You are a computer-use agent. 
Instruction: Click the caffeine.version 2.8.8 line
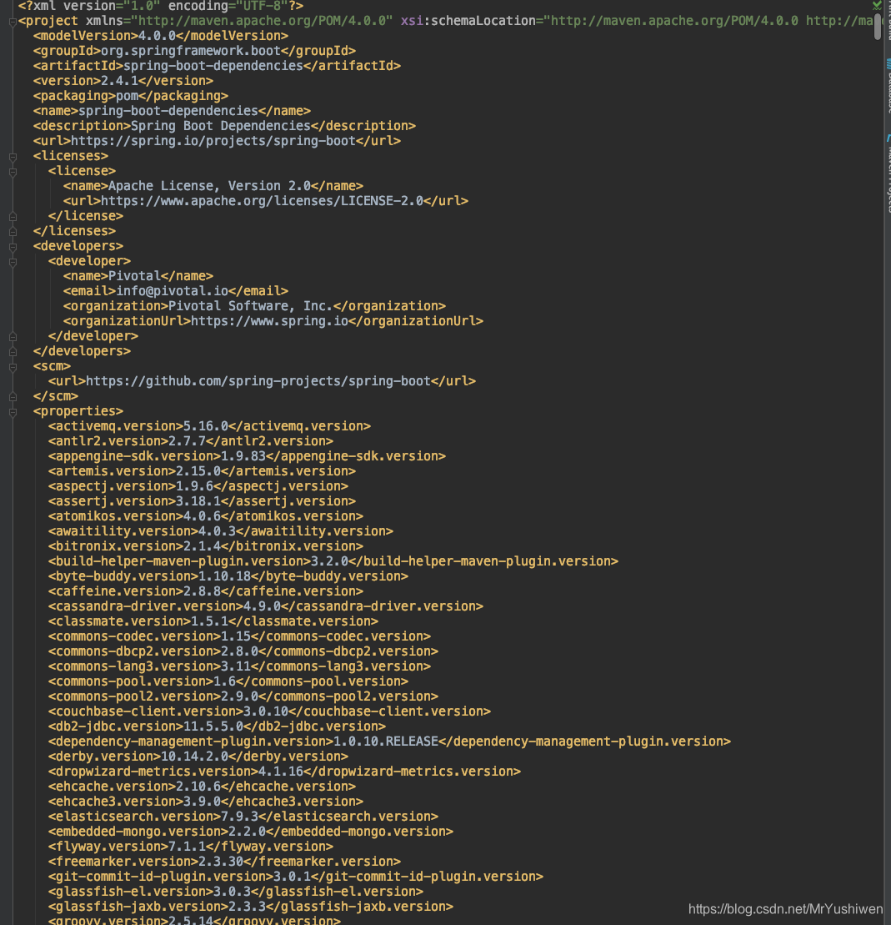click(x=207, y=591)
